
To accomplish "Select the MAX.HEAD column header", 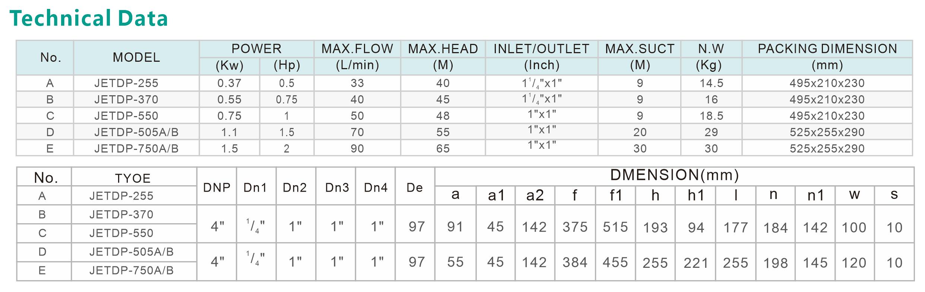I will (443, 49).
